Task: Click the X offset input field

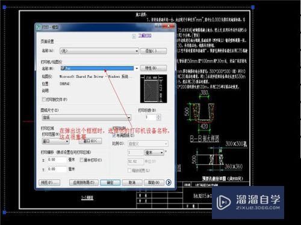Action: click(x=57, y=160)
